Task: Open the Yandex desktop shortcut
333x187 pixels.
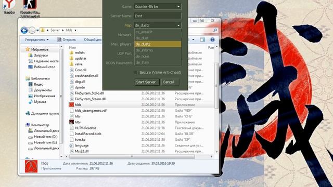Action: (x=9, y=7)
